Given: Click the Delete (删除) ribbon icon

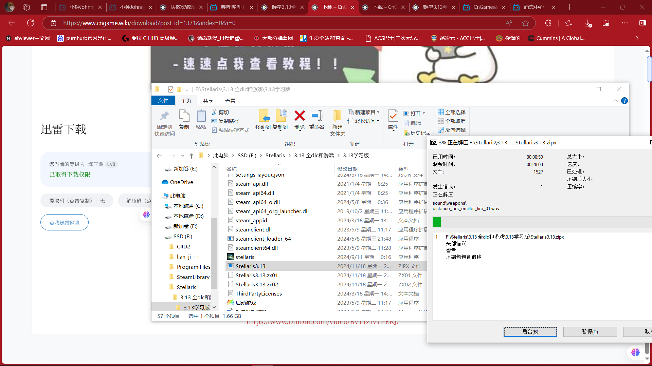Looking at the screenshot, I should tap(300, 116).
